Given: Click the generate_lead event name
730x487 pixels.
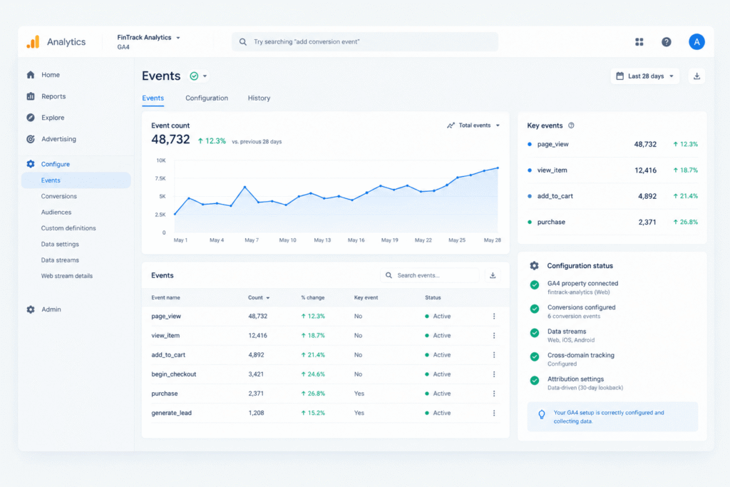Looking at the screenshot, I should click(x=171, y=413).
